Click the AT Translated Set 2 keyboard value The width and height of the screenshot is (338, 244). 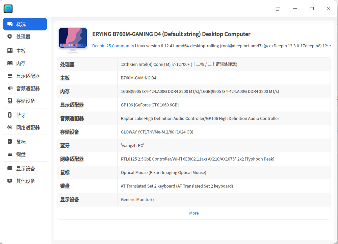click(177, 186)
